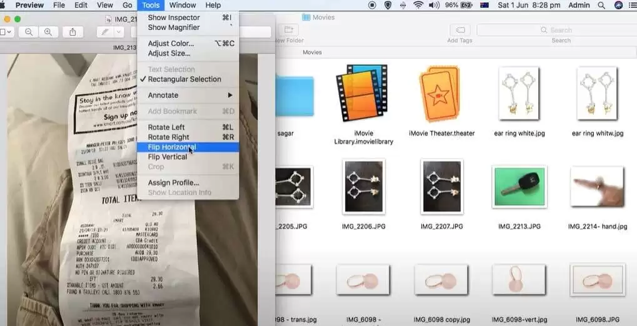Image resolution: width=637 pixels, height=326 pixels.
Task: Click Adjust Color... in the menu
Action: 171,44
